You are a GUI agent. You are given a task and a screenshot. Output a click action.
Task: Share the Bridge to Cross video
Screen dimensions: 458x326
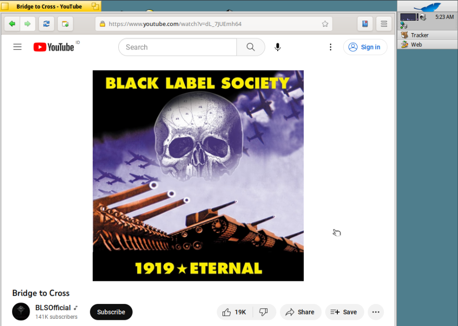300,312
